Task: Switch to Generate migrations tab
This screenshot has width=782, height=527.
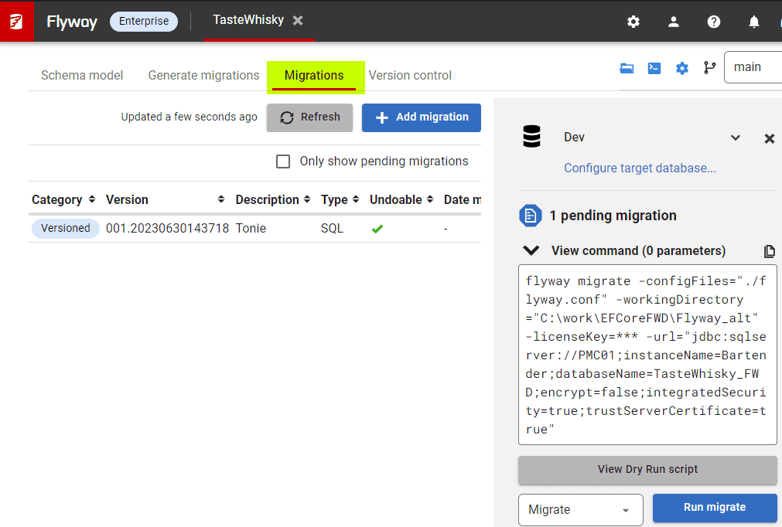Action: point(203,75)
